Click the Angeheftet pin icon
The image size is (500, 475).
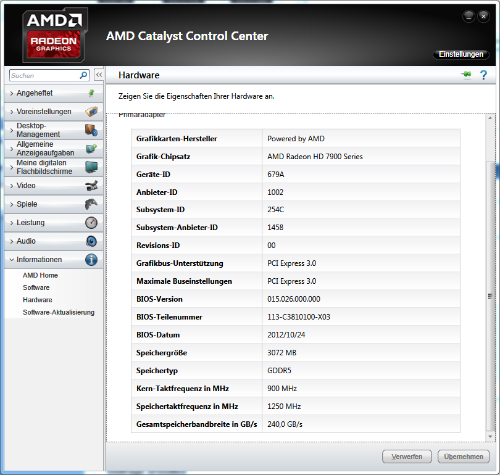click(91, 93)
